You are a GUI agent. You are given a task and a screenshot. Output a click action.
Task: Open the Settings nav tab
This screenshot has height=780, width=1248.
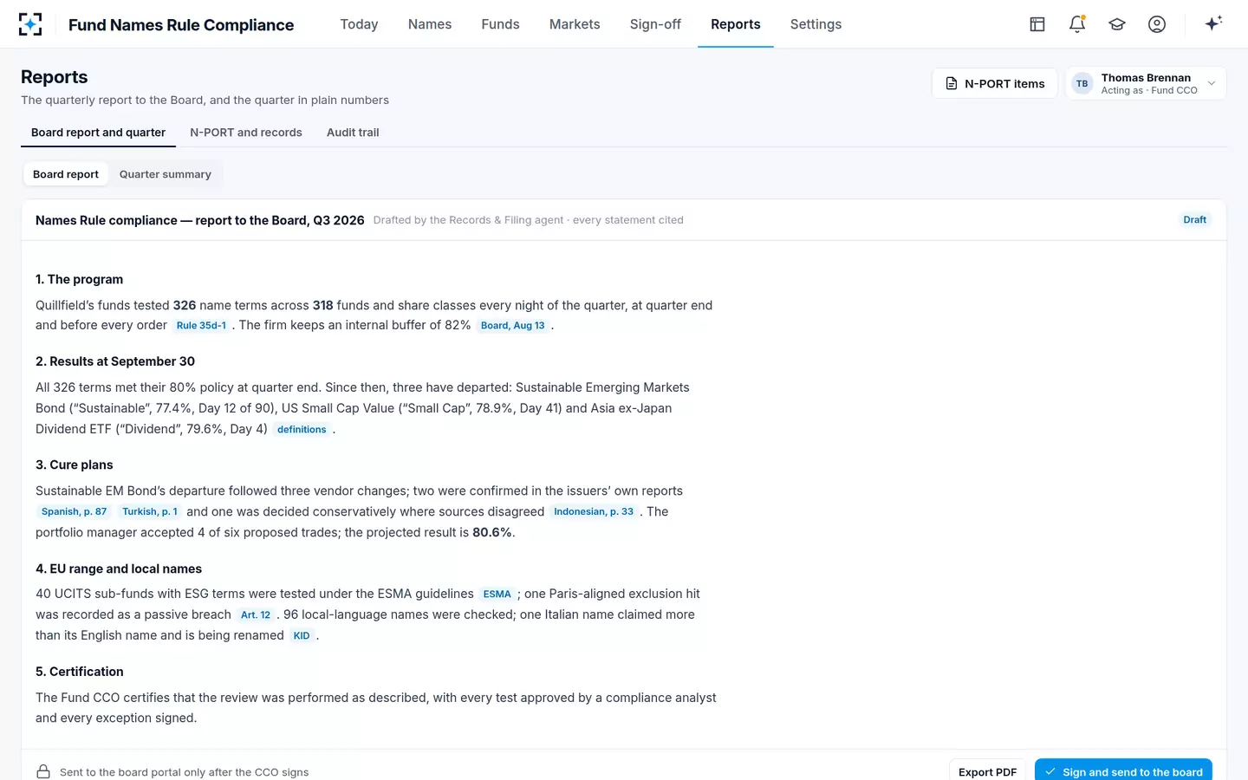click(816, 24)
